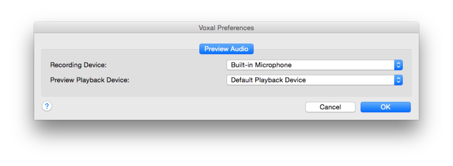This screenshot has width=453, height=166.
Task: Open the Recording Device dropdown
Action: click(314, 65)
